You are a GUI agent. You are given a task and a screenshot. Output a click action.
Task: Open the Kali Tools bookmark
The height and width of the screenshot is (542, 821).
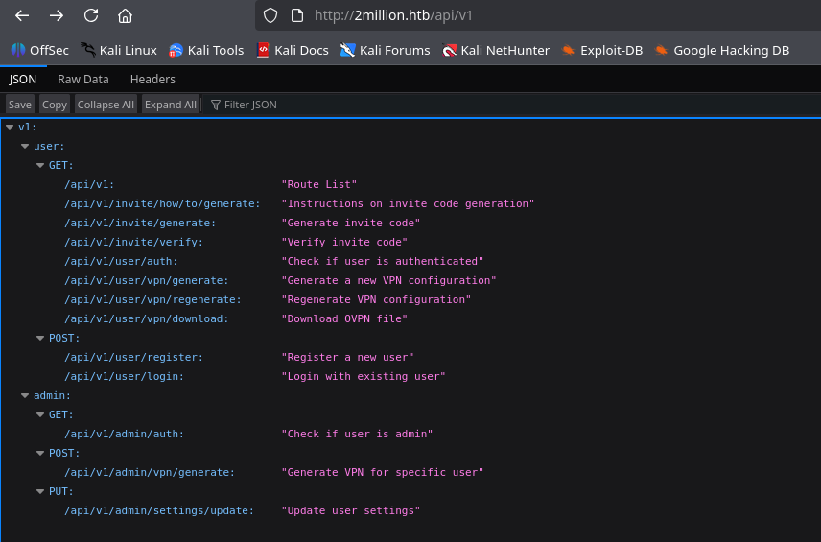206,50
